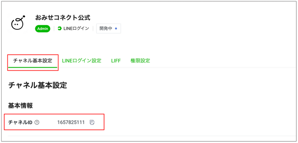The height and width of the screenshot is (143, 298).
Task: Switch to the チャネル基本設定 tab
Action: (x=33, y=61)
